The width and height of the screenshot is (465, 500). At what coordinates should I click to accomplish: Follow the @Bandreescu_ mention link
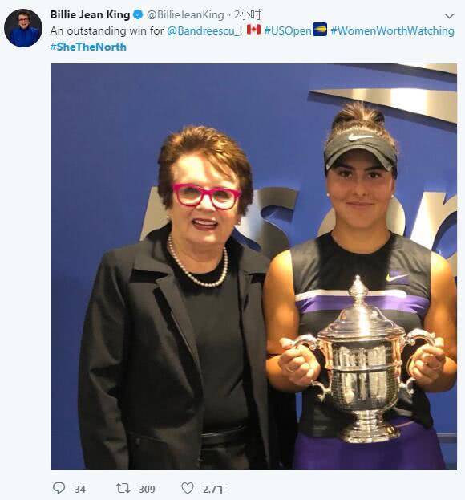pyautogui.click(x=203, y=31)
